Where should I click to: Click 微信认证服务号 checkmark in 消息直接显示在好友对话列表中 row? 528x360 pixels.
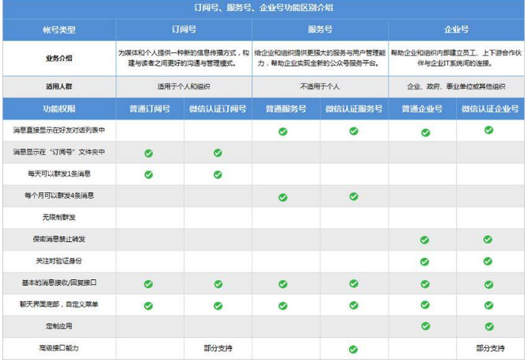click(354, 131)
